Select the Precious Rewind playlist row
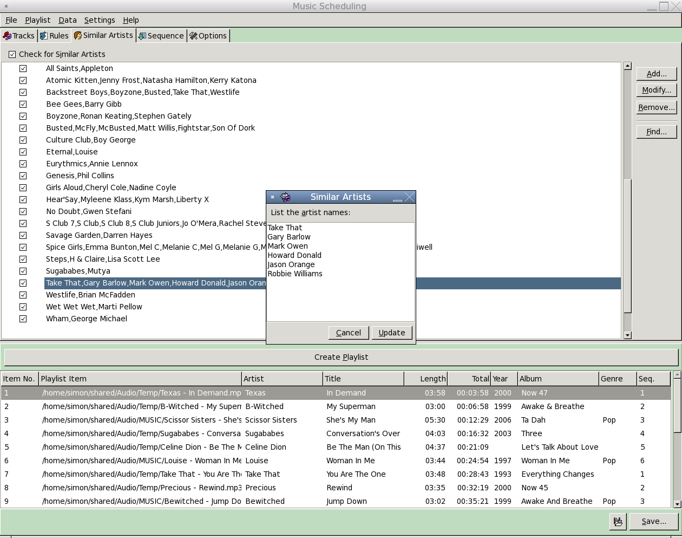This screenshot has width=682, height=538. point(336,488)
